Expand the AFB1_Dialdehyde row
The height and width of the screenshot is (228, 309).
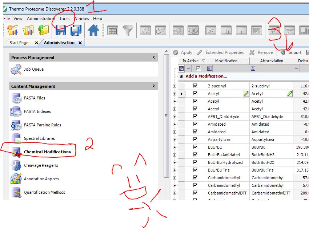coord(174,117)
